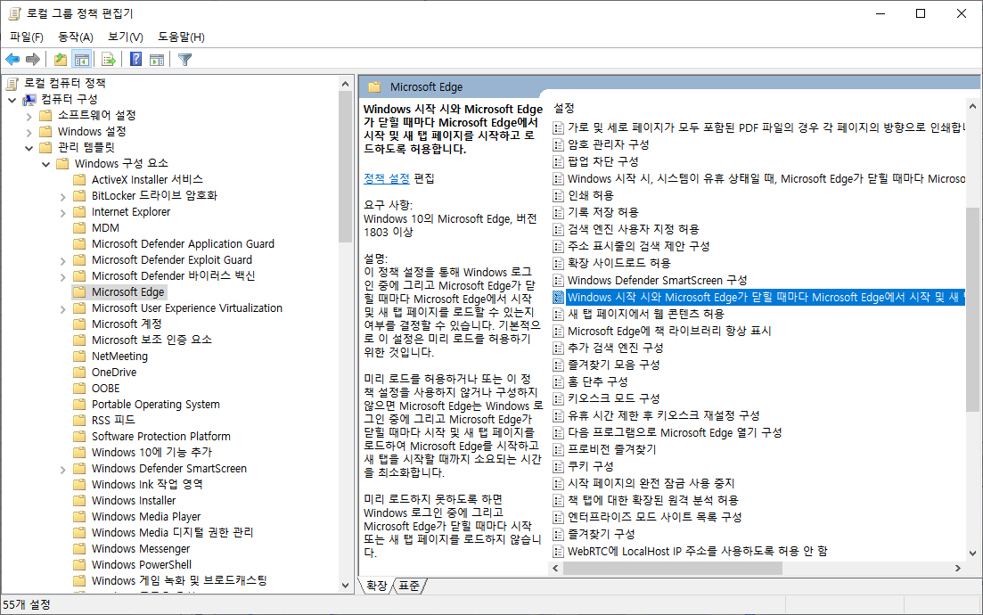Image resolution: width=983 pixels, height=615 pixels.
Task: Click policy icon beside 인쇄 허용
Action: pyautogui.click(x=558, y=195)
